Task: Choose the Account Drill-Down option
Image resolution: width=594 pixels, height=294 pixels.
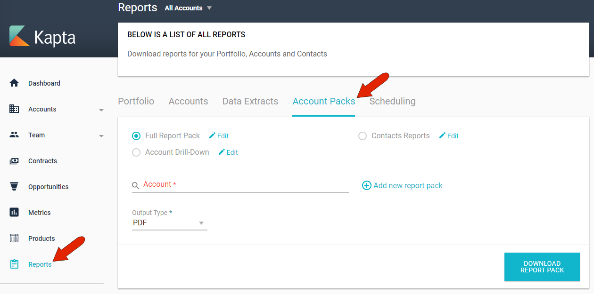Action: pos(136,152)
